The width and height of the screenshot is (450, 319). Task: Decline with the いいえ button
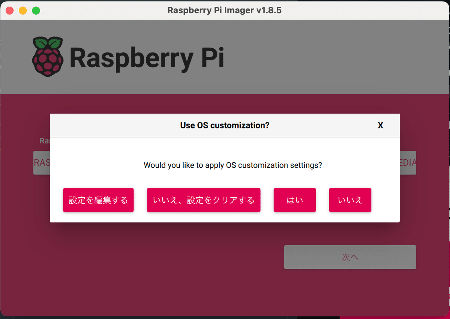350,200
